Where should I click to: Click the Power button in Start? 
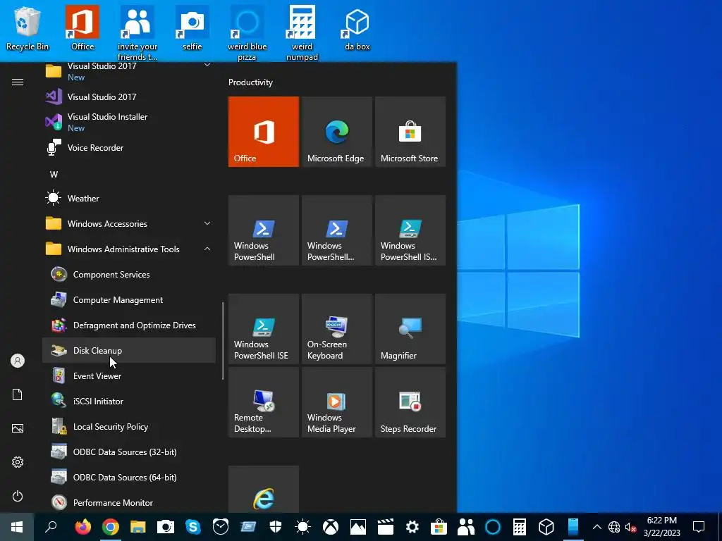pos(18,496)
